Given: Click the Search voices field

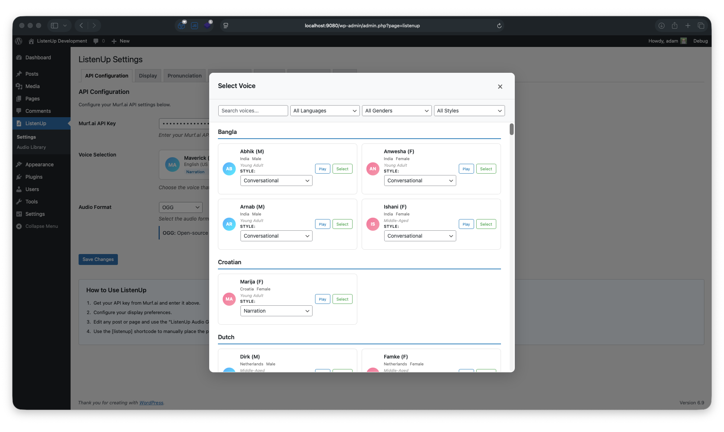Looking at the screenshot, I should click(253, 111).
